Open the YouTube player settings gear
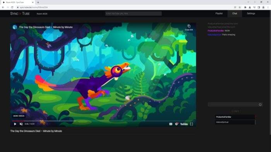271x152 pixels. point(177,124)
